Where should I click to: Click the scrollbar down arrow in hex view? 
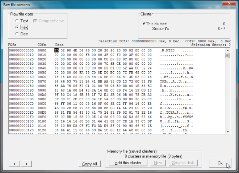coord(227,132)
